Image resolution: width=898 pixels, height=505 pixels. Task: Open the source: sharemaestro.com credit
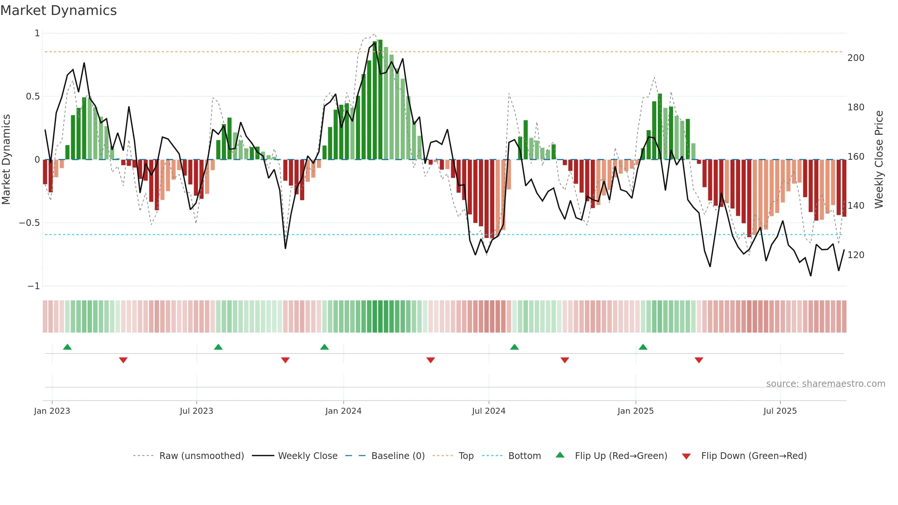826,384
